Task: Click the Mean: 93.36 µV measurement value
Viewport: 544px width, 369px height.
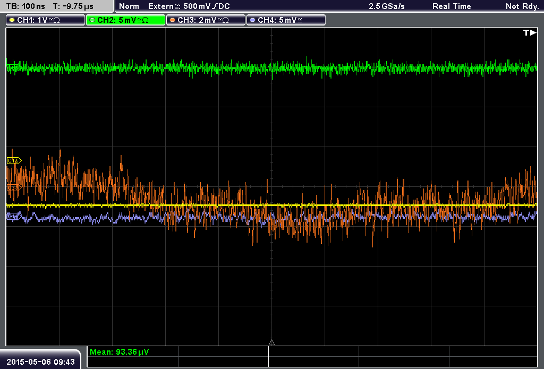Action: point(120,352)
